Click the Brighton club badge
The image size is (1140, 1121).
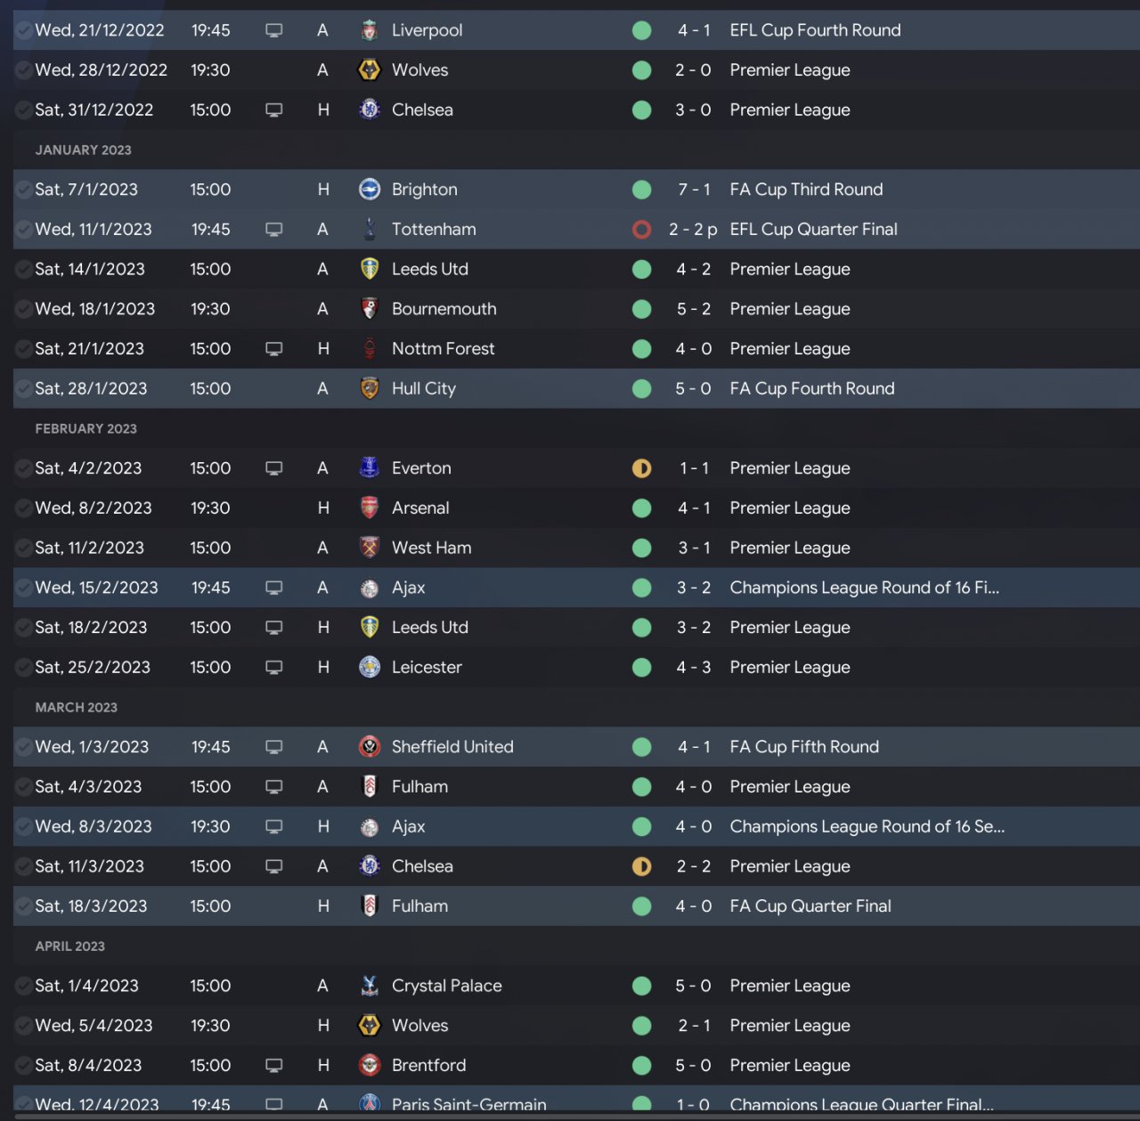click(370, 190)
